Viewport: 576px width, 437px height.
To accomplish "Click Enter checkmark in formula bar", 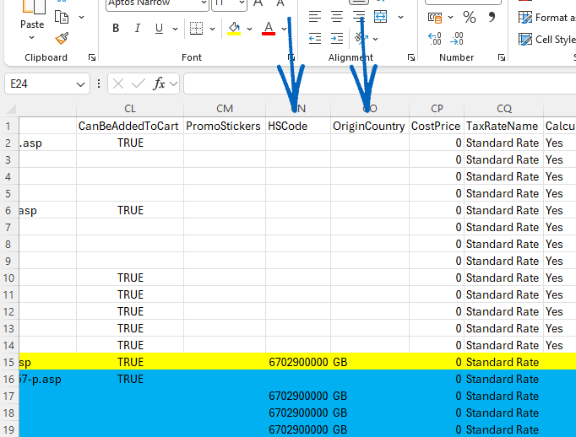I will point(139,84).
